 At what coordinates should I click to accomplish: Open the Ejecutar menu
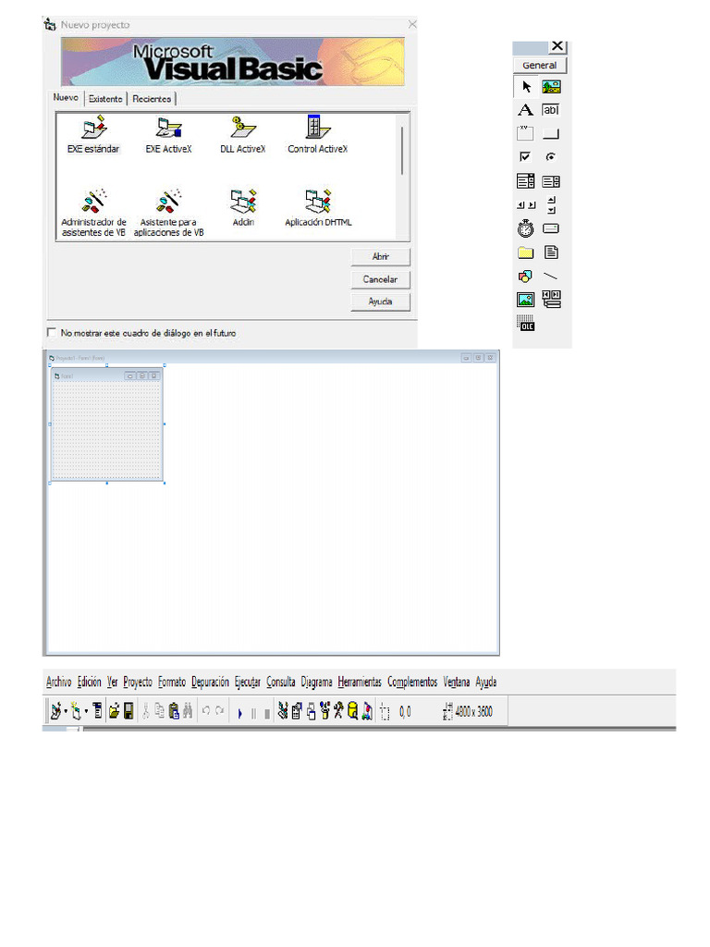[248, 682]
